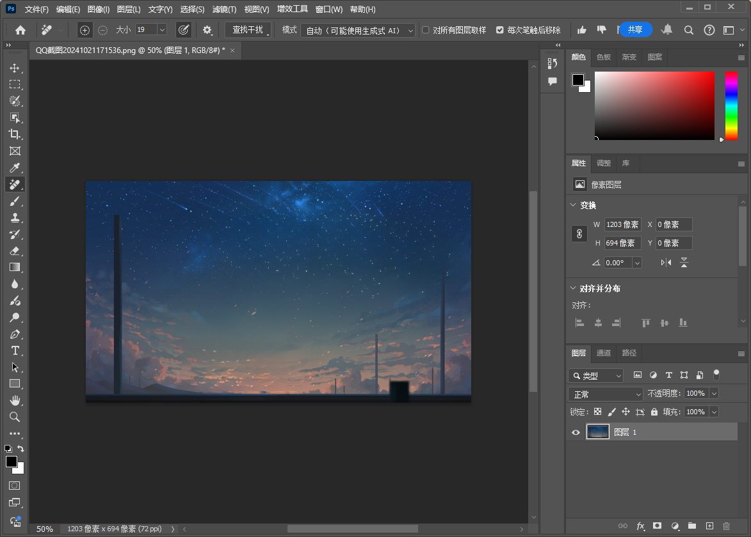The height and width of the screenshot is (537, 751).
Task: Flip layer horizontally in Properties
Action: click(666, 263)
